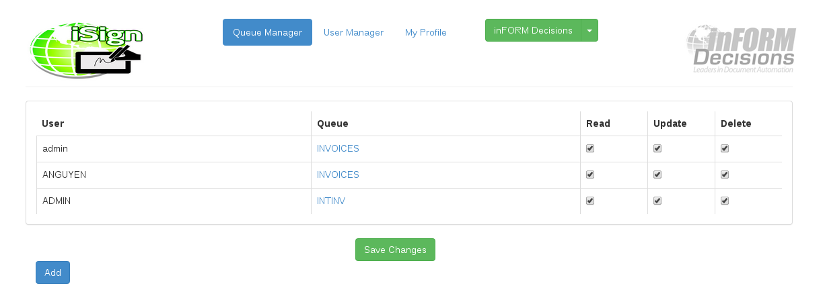Toggle Read permission for INTINV queue
This screenshot has height=306, width=823.
590,201
